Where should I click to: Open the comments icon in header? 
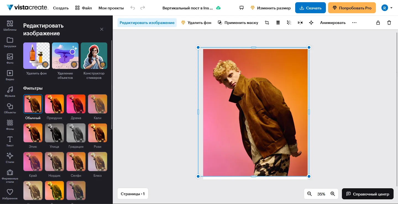pyautogui.click(x=242, y=8)
